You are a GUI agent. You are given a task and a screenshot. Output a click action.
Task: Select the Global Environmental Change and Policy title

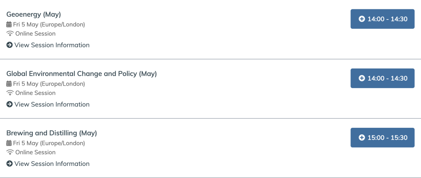pos(81,74)
